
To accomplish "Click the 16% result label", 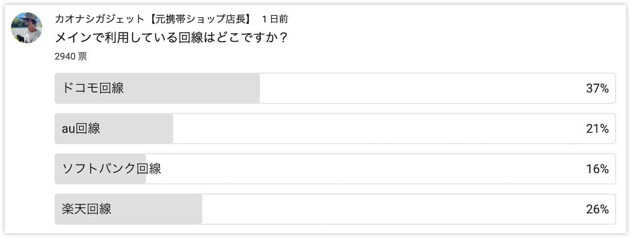I will [x=597, y=169].
